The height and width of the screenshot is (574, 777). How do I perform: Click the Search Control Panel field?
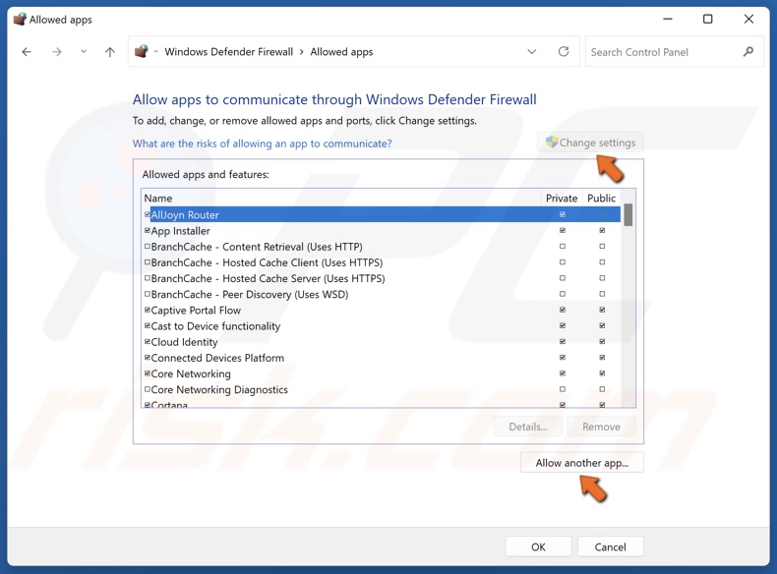tap(664, 52)
